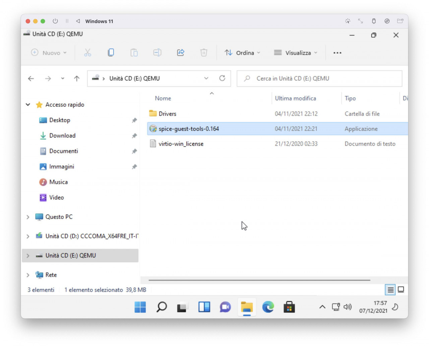Screen dimensions: 429x346
Task: Select Video in quick access
Action: pyautogui.click(x=56, y=197)
